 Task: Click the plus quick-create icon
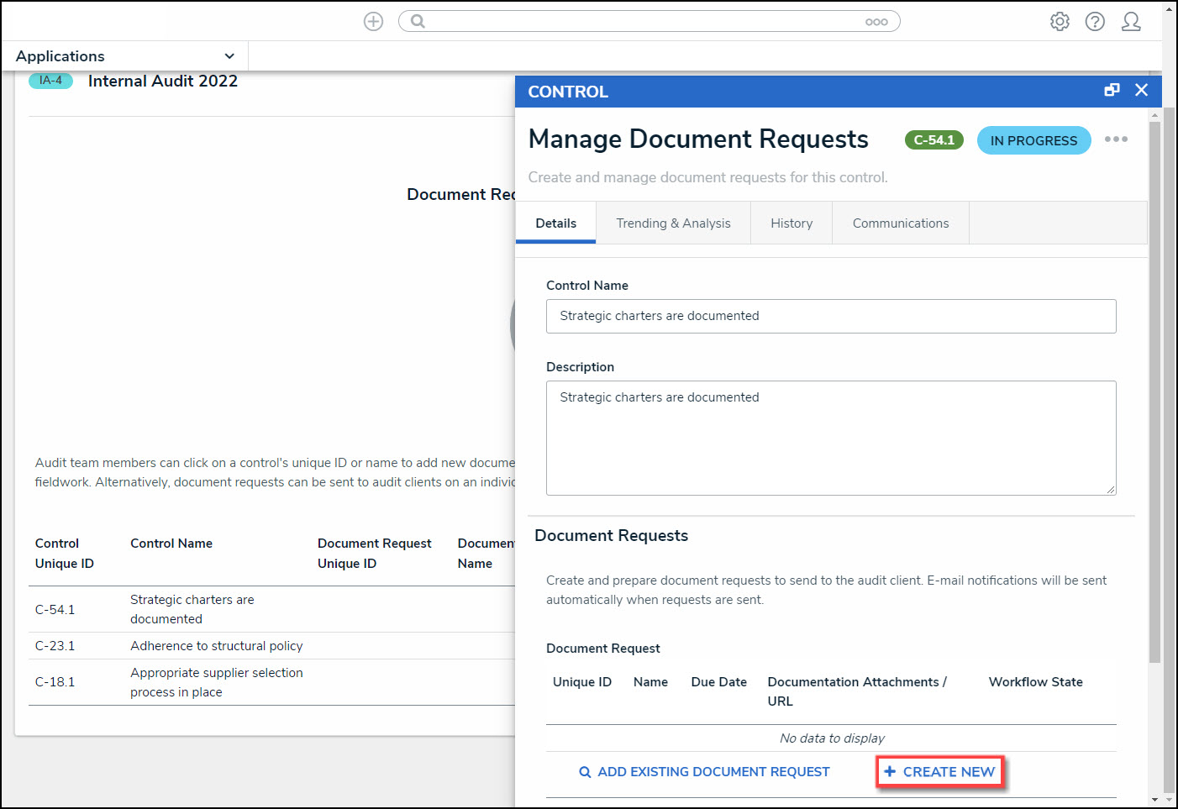[x=373, y=22]
